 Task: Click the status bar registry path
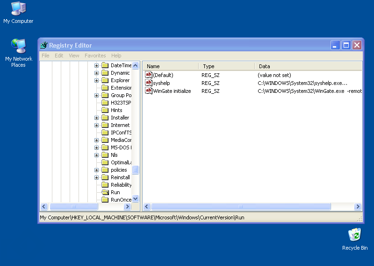pos(142,217)
